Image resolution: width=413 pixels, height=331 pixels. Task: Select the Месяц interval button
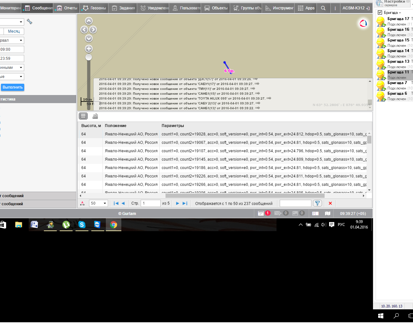pyautogui.click(x=14, y=31)
